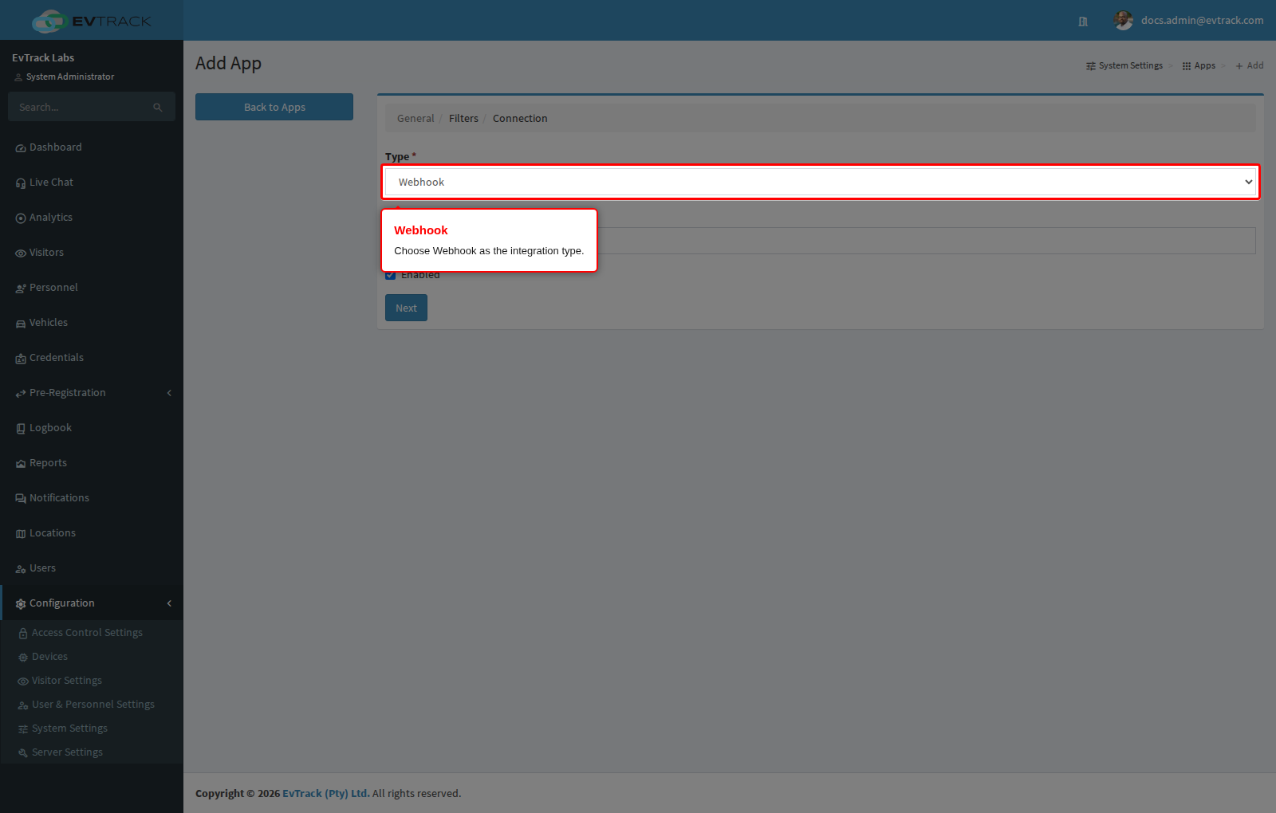Switch to the Connection step tab
The height and width of the screenshot is (813, 1276).
coord(520,119)
